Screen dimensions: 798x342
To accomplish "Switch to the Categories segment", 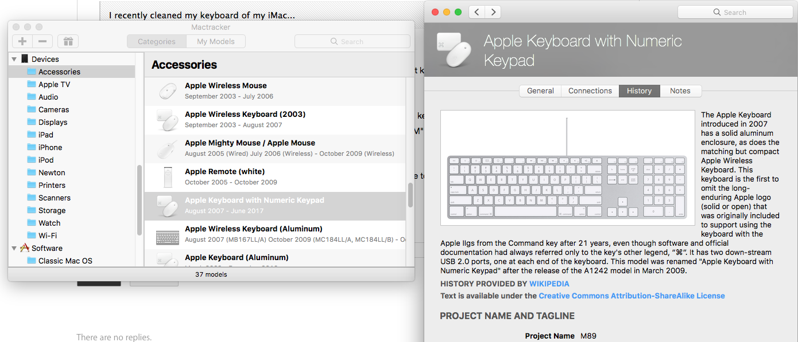I will tap(157, 41).
